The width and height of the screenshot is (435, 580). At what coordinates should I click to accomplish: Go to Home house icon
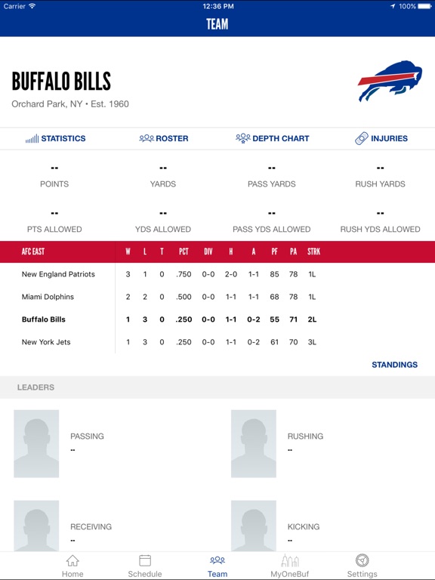pyautogui.click(x=72, y=561)
